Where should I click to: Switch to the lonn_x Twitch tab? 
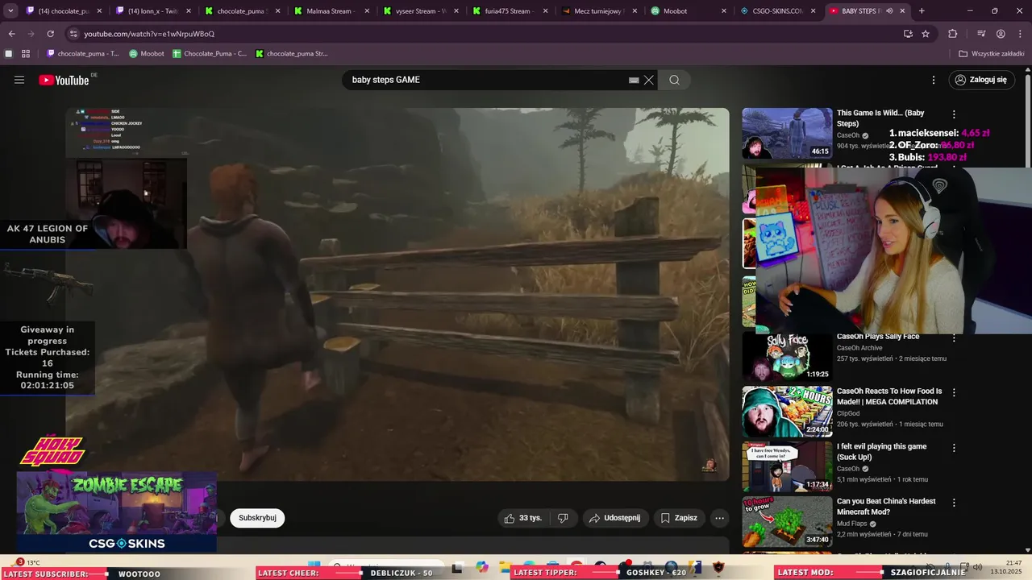click(153, 11)
